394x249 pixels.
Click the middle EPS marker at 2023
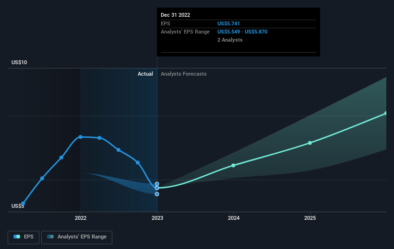point(157,188)
